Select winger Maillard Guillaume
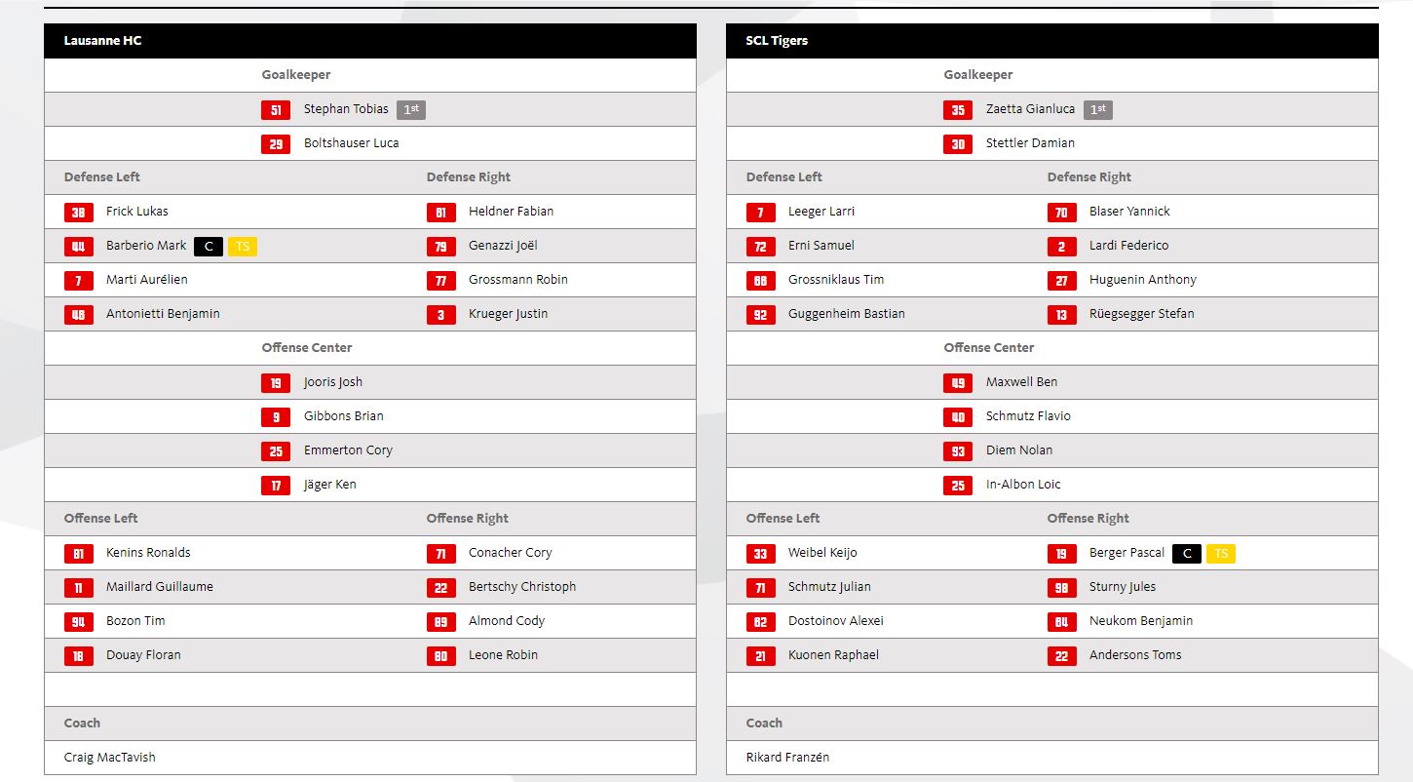This screenshot has height=782, width=1413. pyautogui.click(x=160, y=587)
